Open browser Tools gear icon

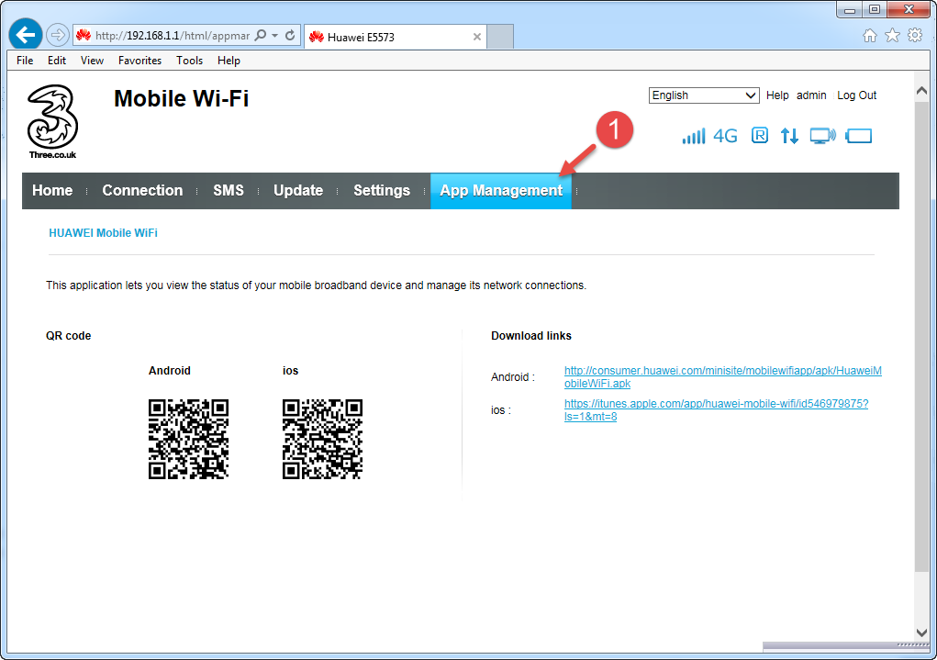[915, 35]
